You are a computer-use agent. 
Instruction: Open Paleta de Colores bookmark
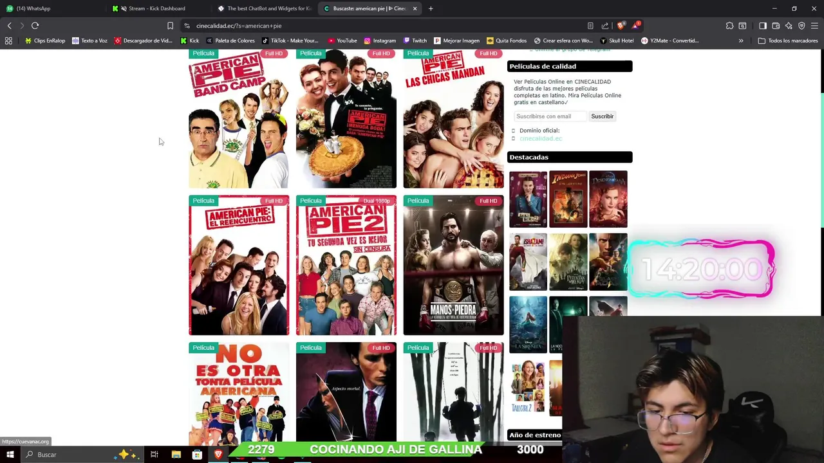(x=230, y=41)
